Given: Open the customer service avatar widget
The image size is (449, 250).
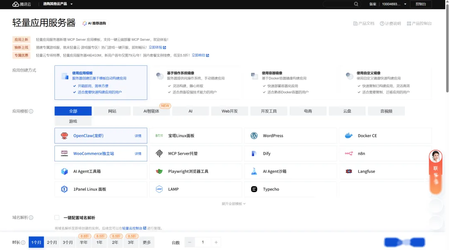Looking at the screenshot, I should (x=436, y=156).
